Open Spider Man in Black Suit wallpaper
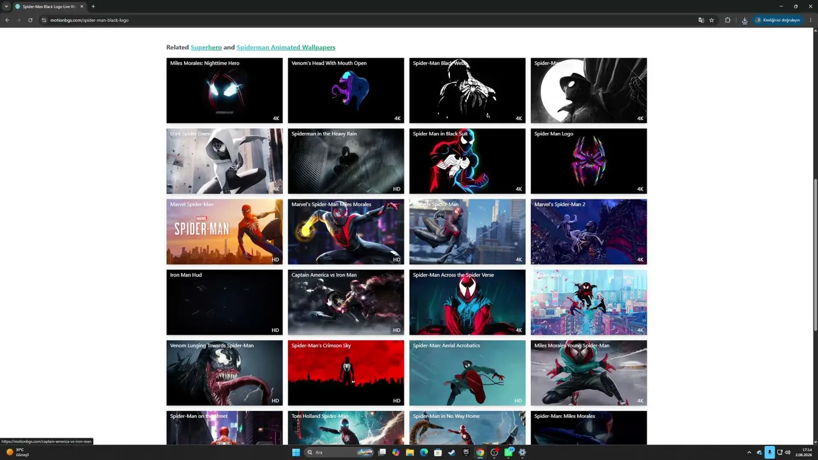Viewport: 818px width, 460px height. [x=467, y=161]
